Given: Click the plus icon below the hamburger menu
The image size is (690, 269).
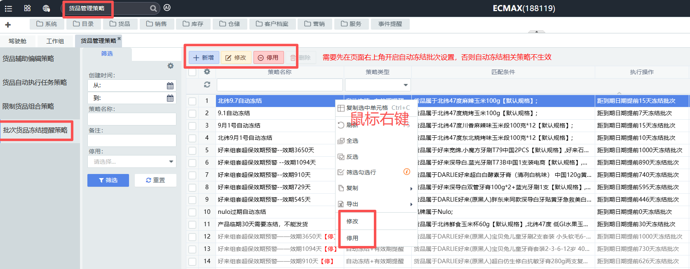Looking at the screenshot, I should click(x=8, y=25).
